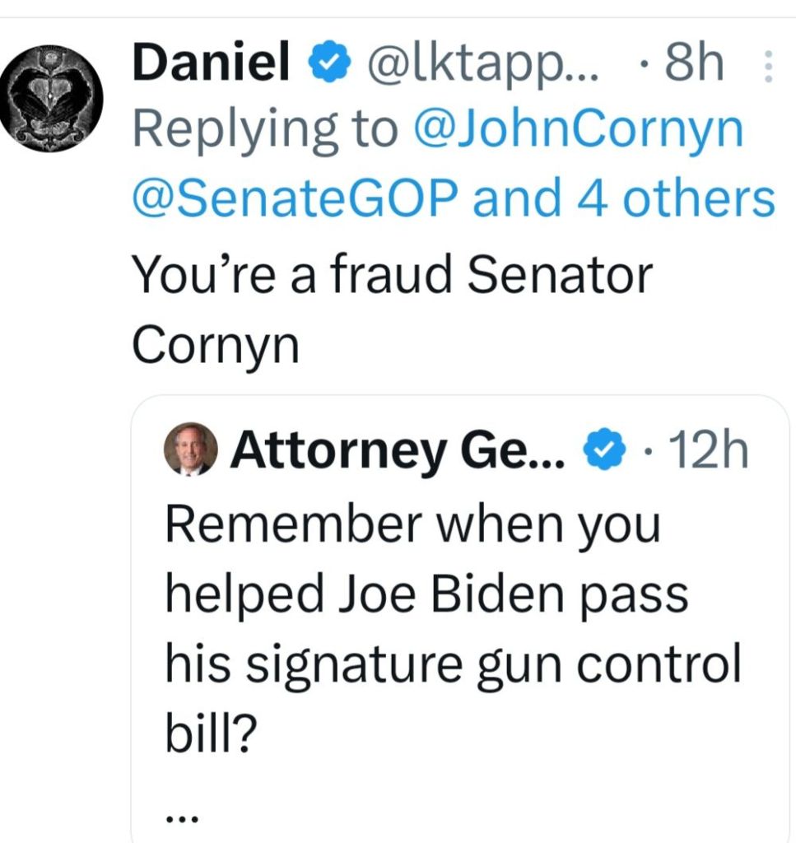796x843 pixels.
Task: Click the "his signature gun control" quoted line
Action: coord(453,665)
